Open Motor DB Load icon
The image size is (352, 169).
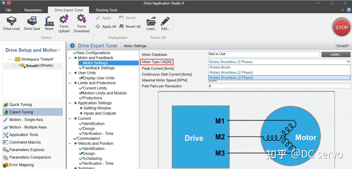tap(151, 21)
